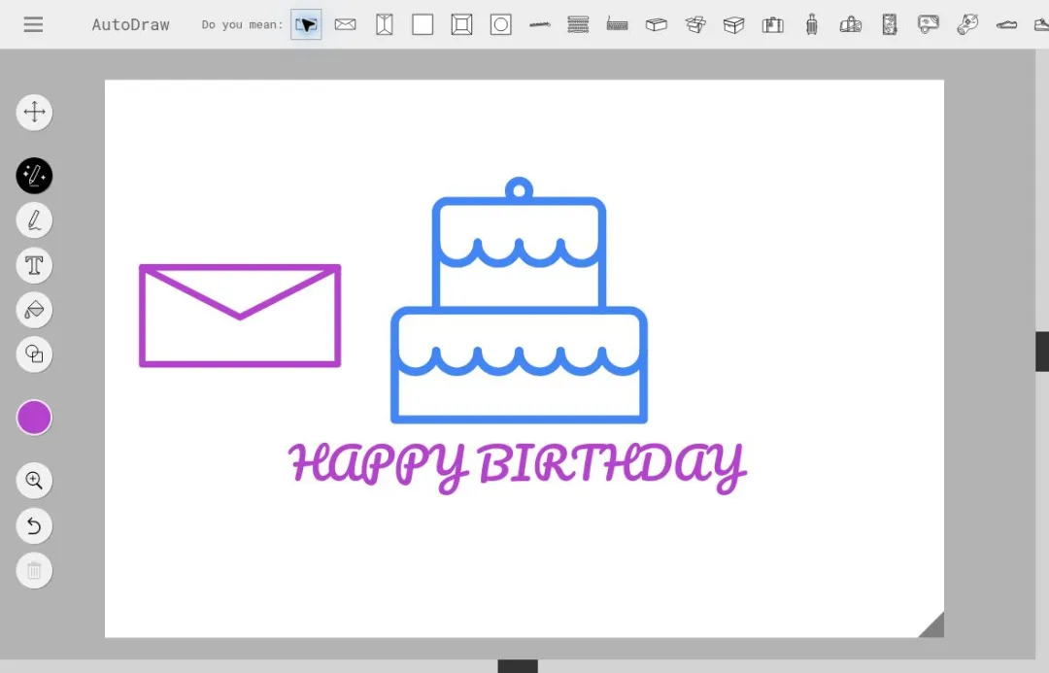Pick the stacked horizontal lines suggestion
This screenshot has width=1049, height=673.
pyautogui.click(x=578, y=24)
